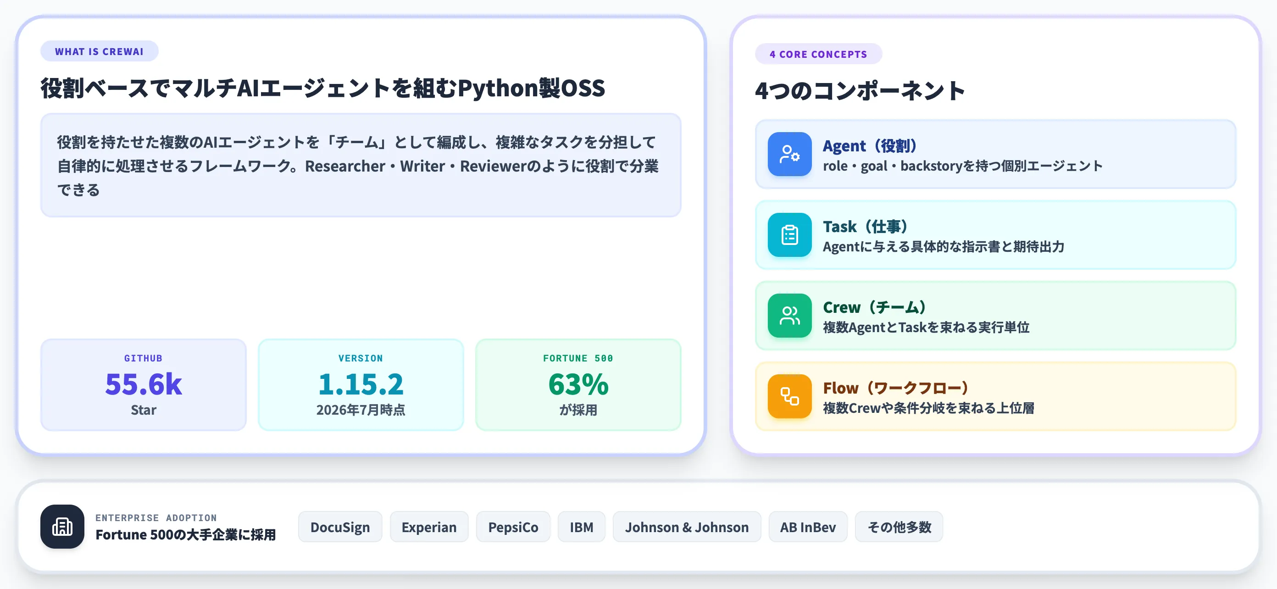Click the description paragraph mentioning Researcher・Writer・Reviewer
This screenshot has width=1277, height=589.
(358, 166)
